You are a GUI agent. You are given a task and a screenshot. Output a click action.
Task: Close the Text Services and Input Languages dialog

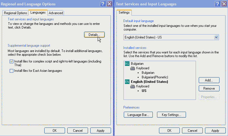(x=224, y=4)
